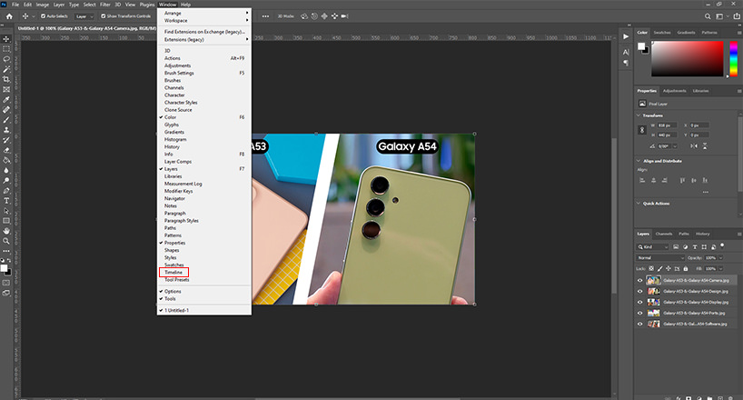Select the Rectangular Marquee tool
The image size is (743, 400).
[x=6, y=49]
